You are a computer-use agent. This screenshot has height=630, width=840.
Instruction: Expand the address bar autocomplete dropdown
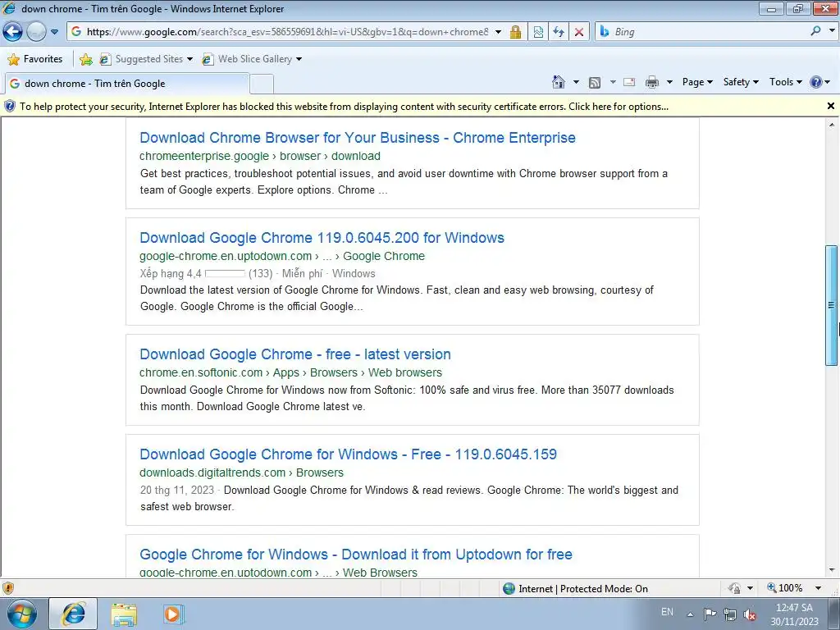tap(498, 32)
